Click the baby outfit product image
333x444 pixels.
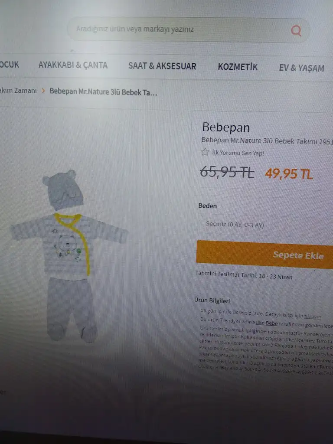tap(69, 256)
